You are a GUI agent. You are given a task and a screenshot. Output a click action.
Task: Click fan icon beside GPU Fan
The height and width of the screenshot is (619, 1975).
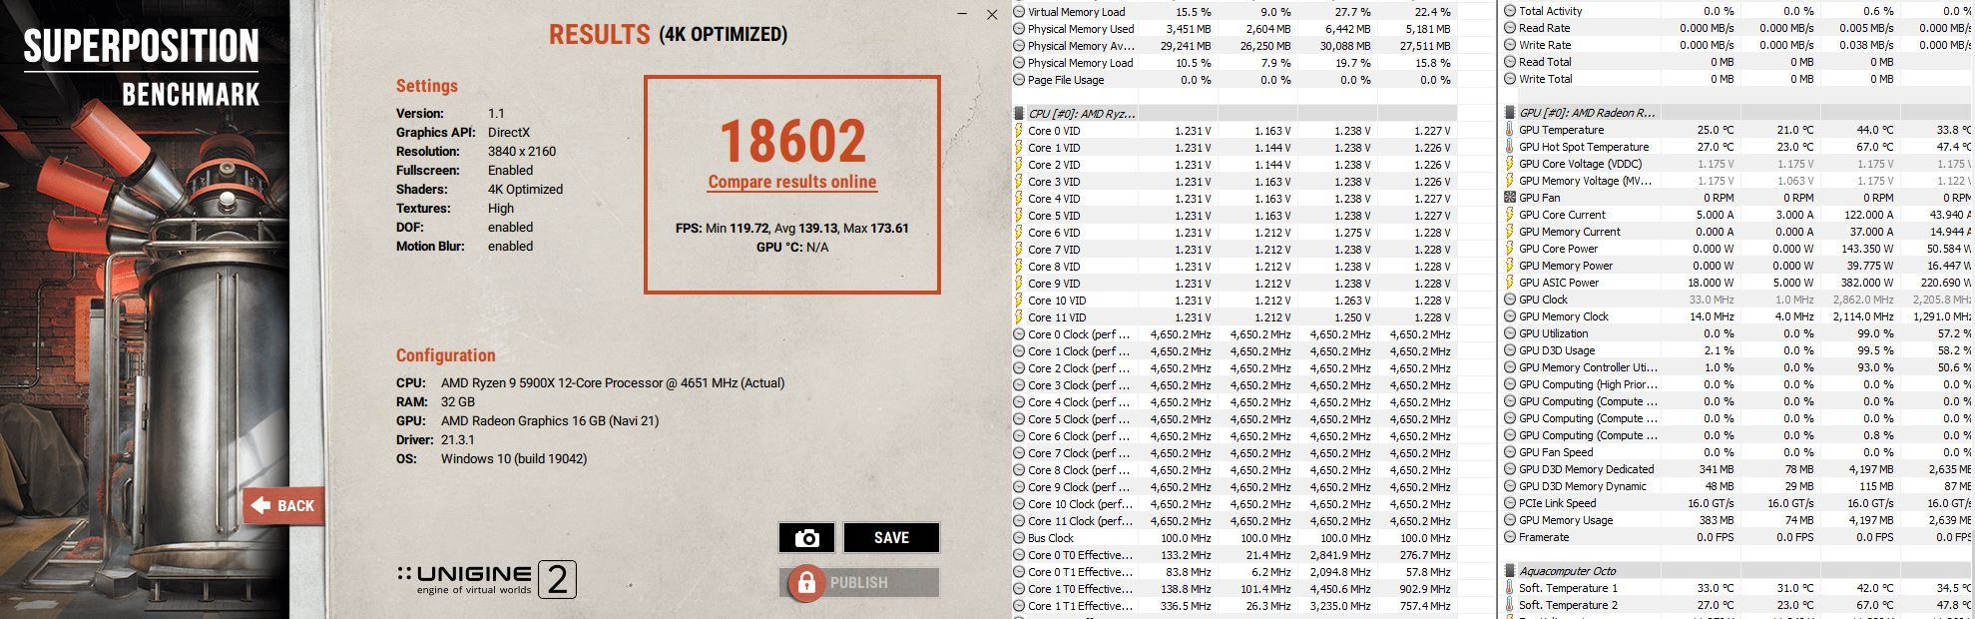click(1510, 198)
